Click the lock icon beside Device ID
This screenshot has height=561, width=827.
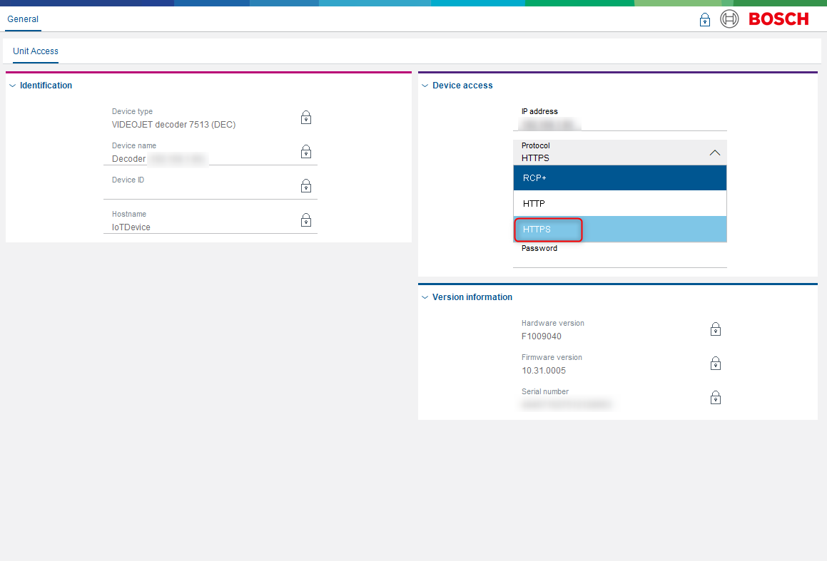(305, 186)
